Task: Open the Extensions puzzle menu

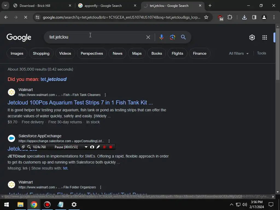Action: [x=230, y=17]
